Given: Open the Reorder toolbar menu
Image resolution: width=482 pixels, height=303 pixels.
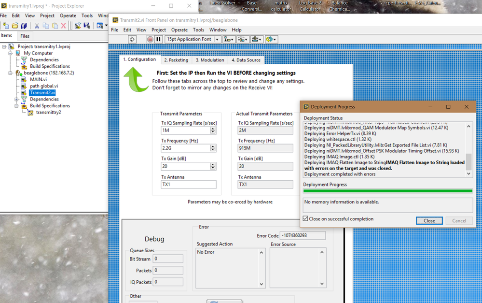Looking at the screenshot, I should click(x=271, y=39).
